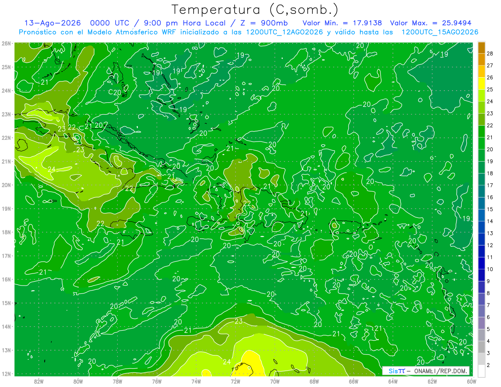The width and height of the screenshot is (501, 387).
Task: Click the "68W" longitude axis label
Action: click(x=314, y=381)
